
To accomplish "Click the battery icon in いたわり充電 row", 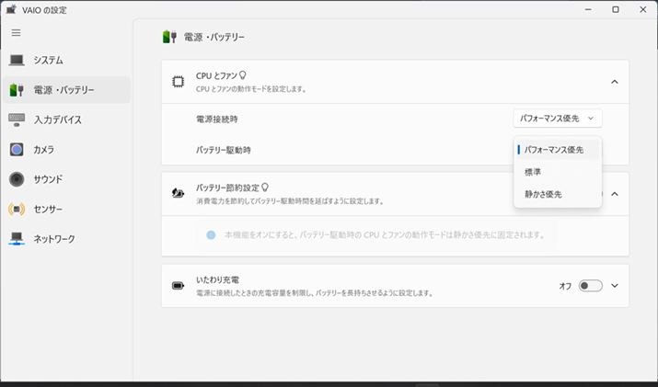I will 178,286.
